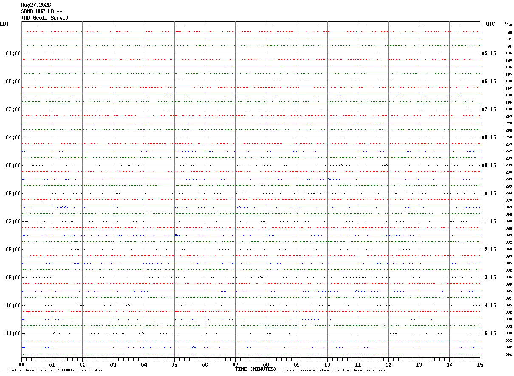
Task: Select the 04:00 EDT row label
Action: [x=13, y=137]
